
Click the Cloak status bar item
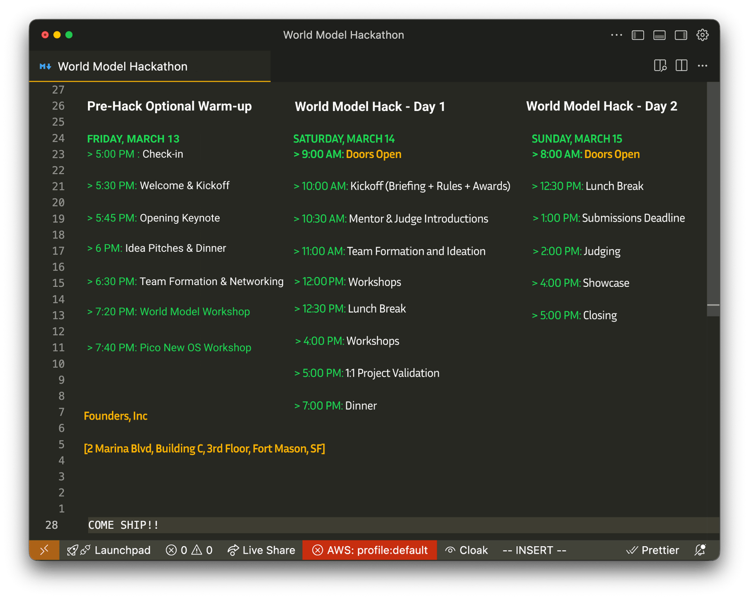[467, 550]
